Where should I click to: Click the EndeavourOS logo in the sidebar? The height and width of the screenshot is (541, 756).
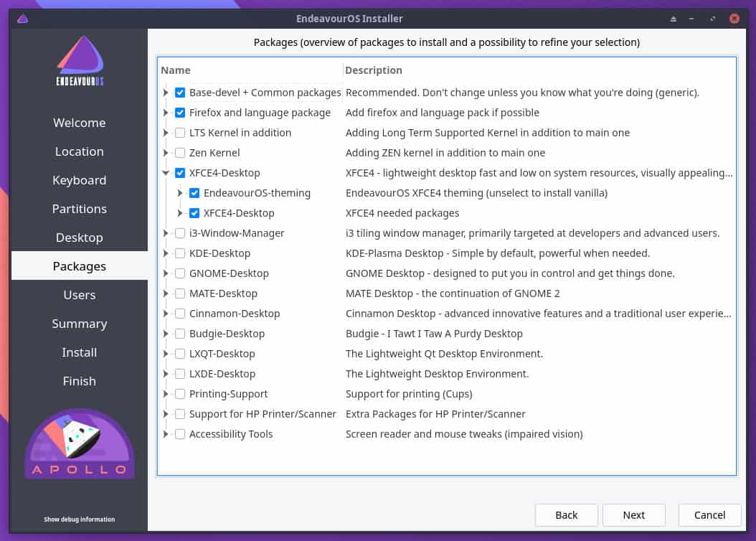79,60
